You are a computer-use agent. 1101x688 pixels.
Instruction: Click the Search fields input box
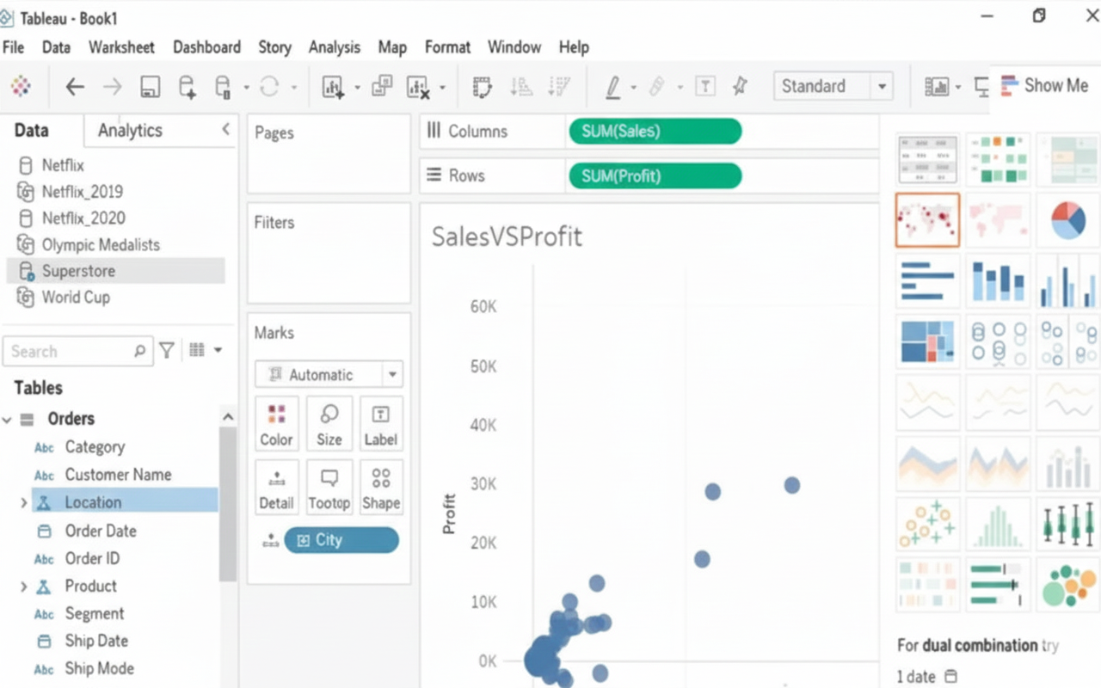tap(69, 352)
